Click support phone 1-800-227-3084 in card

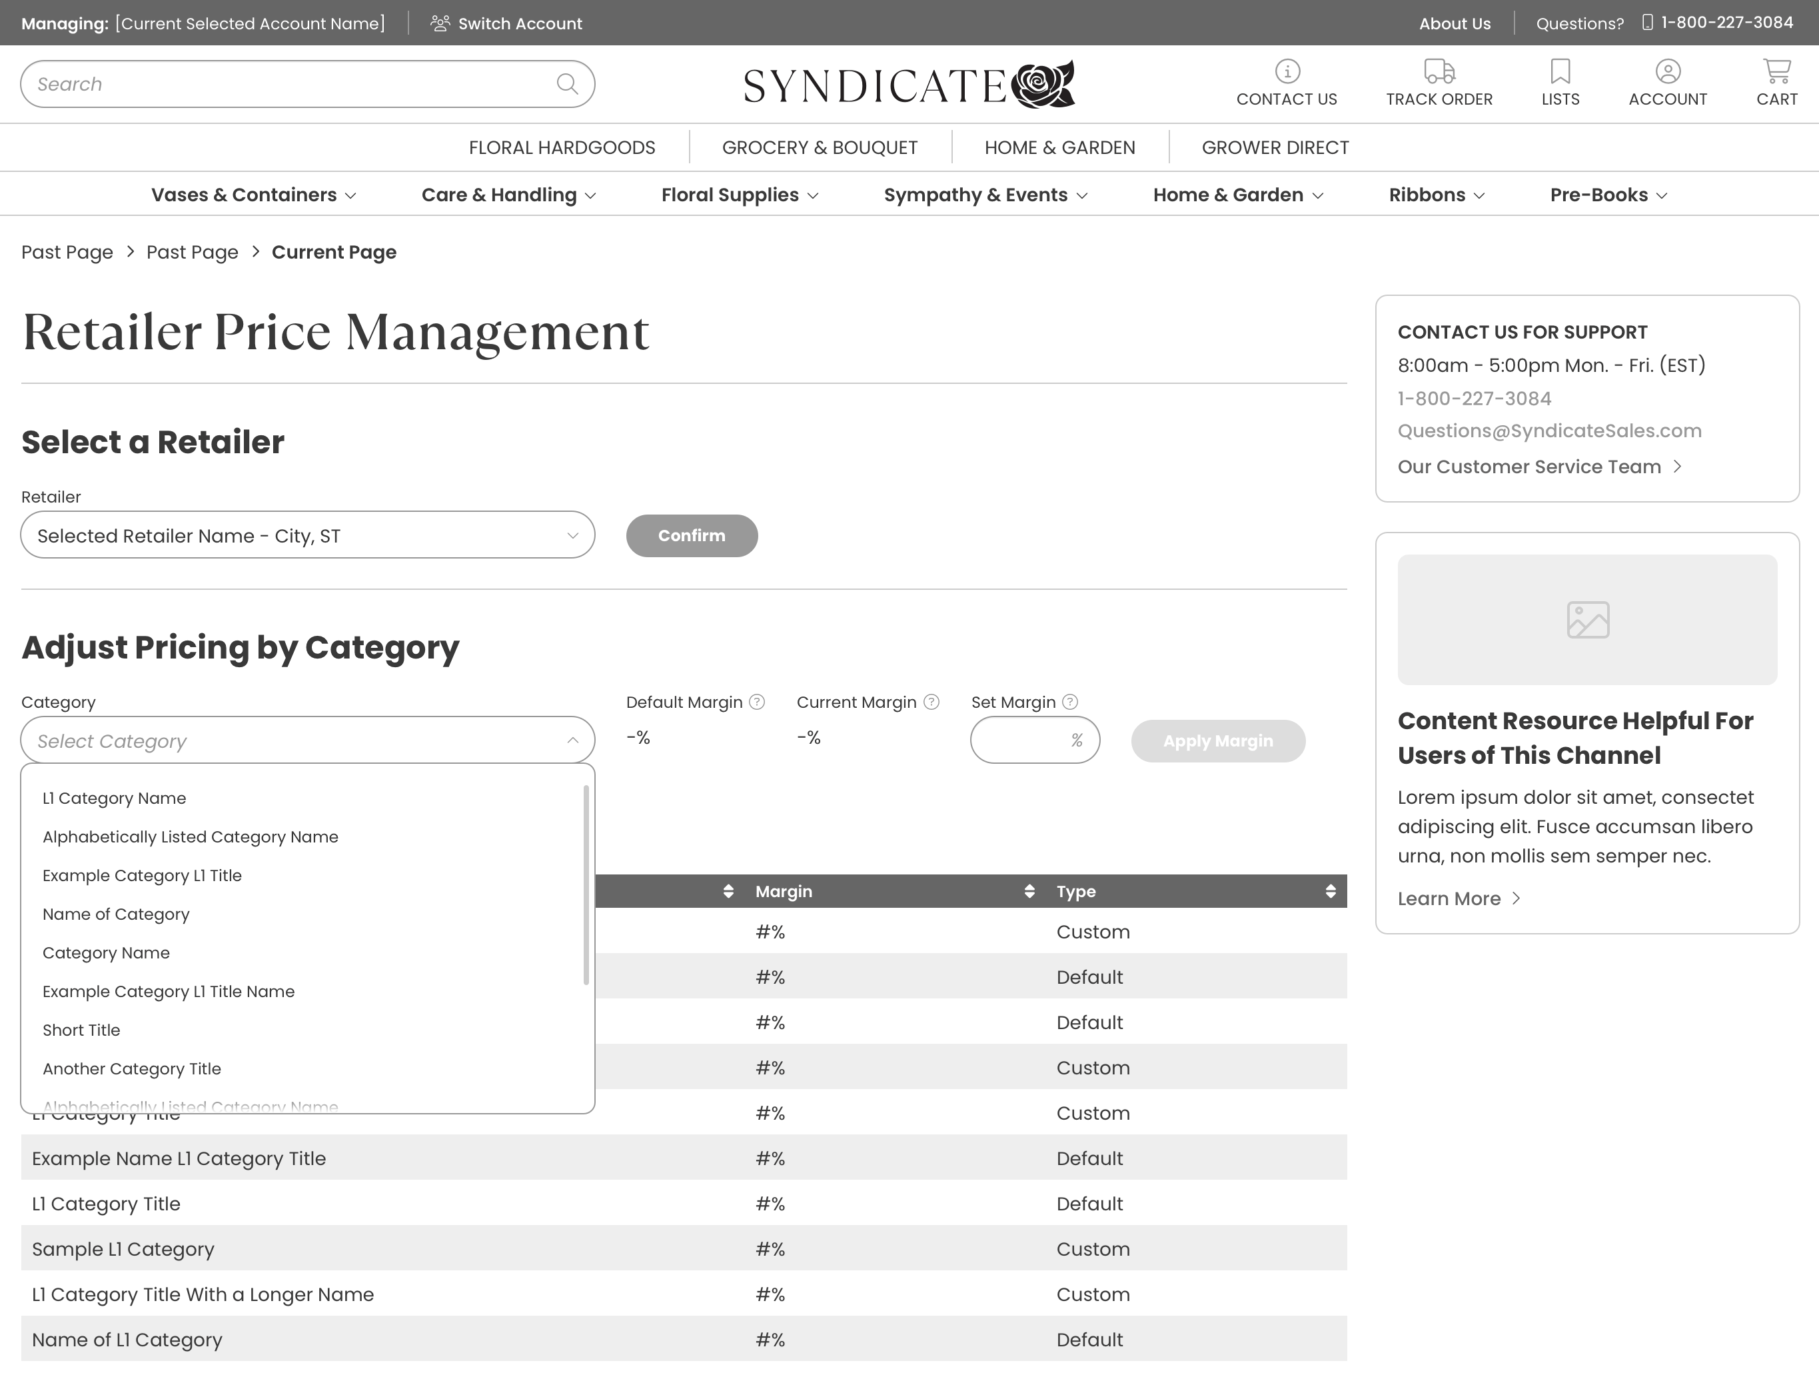[x=1474, y=399]
